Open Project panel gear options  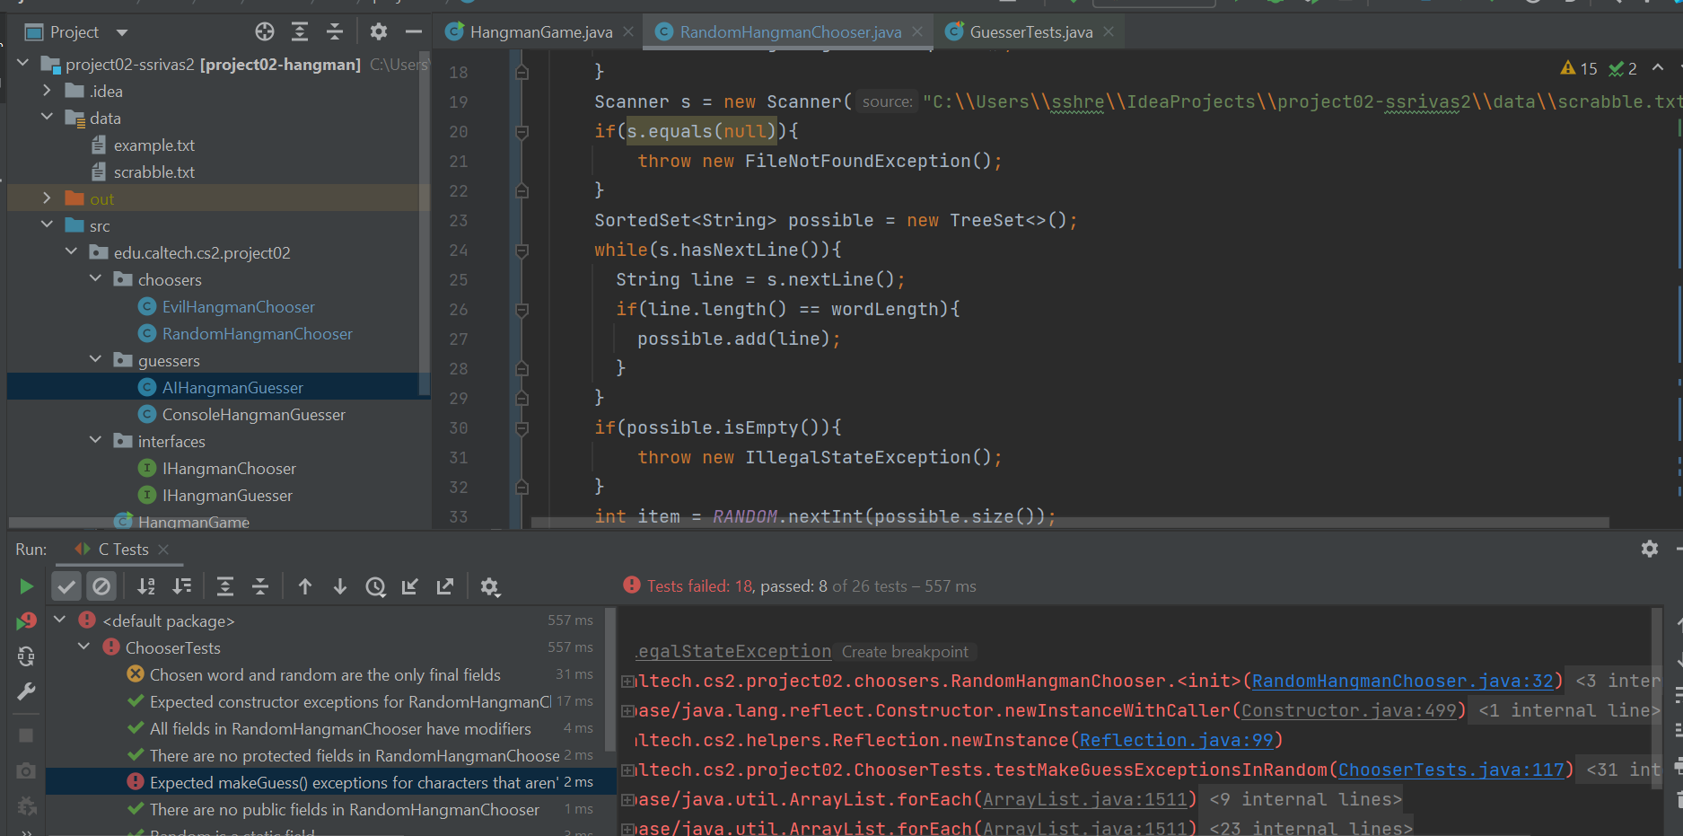[379, 32]
